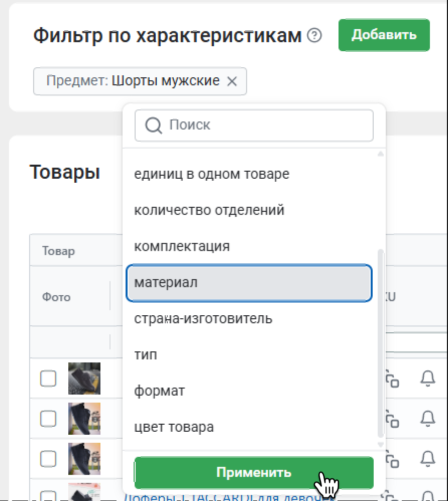
Task: Click the help icon beside Фильтр по характеристикам
Action: click(314, 36)
